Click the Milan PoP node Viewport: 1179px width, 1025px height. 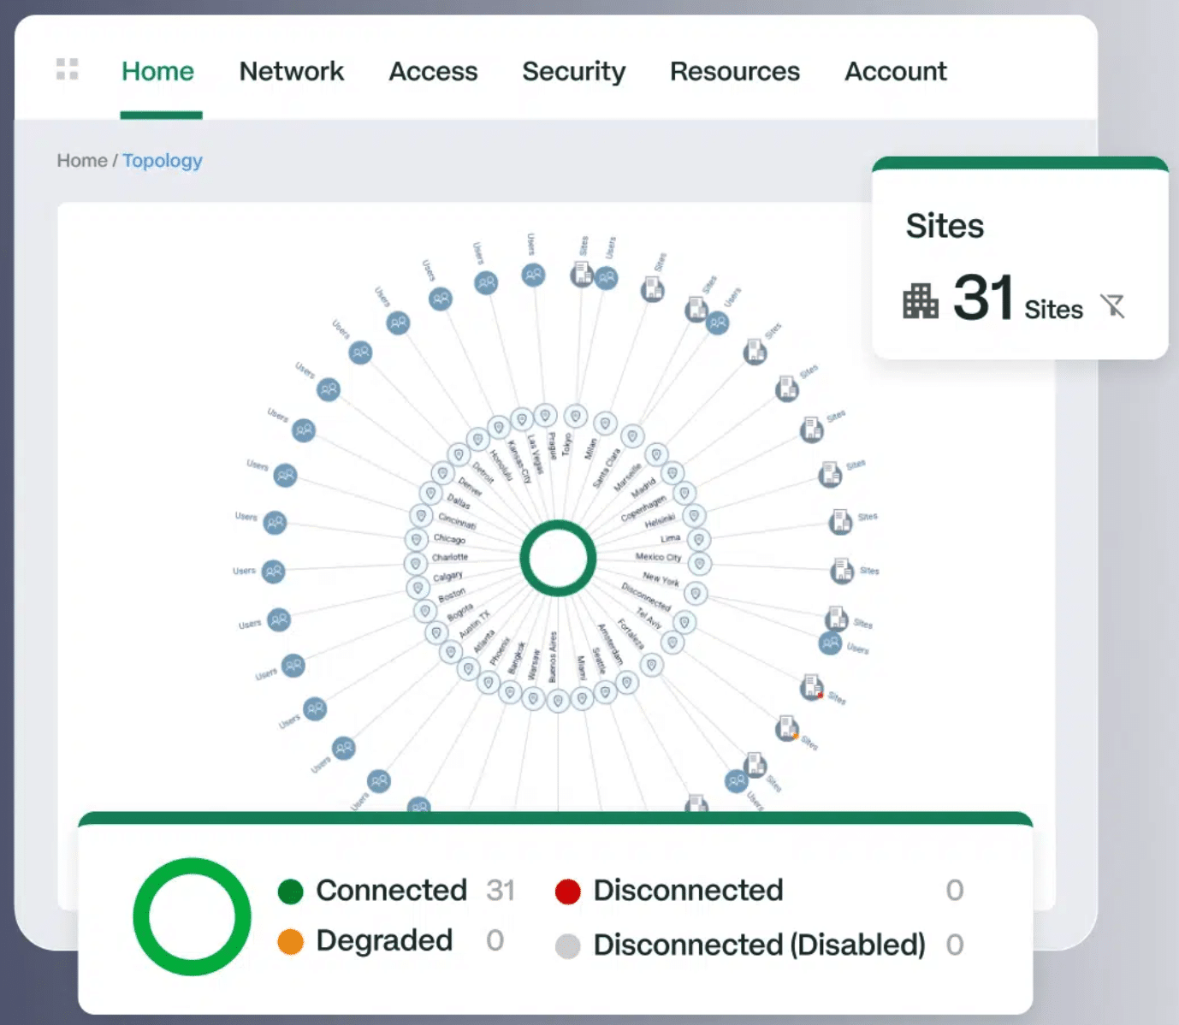606,423
